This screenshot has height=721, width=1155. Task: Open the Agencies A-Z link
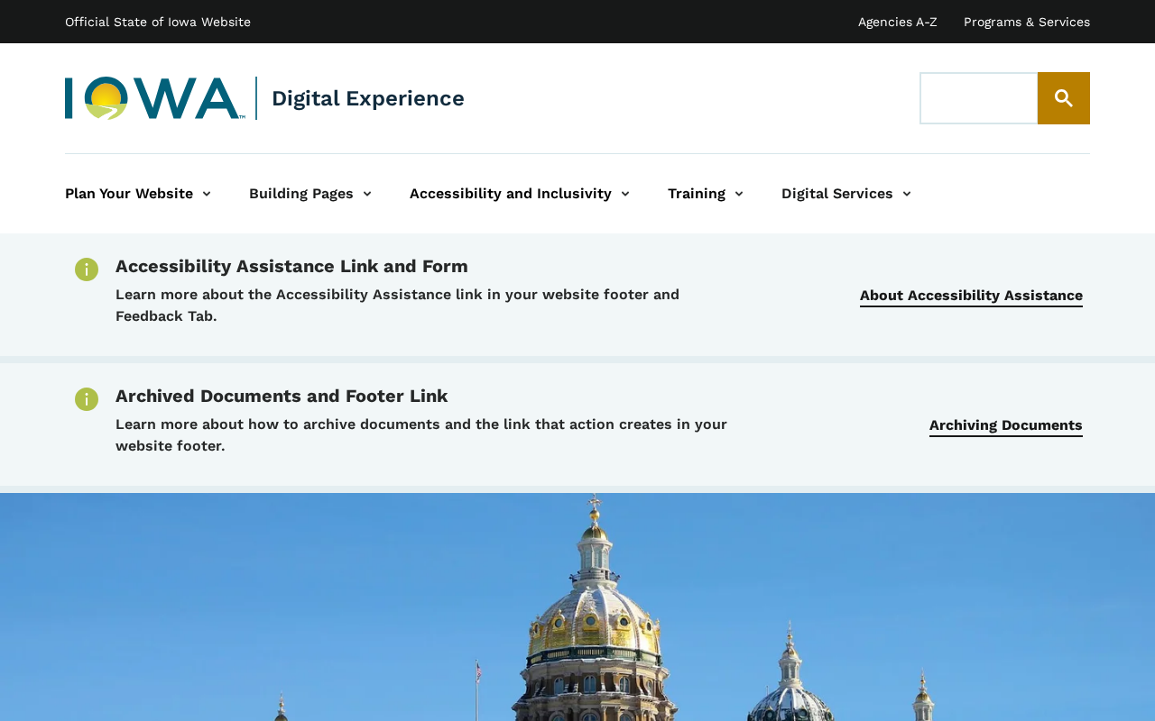tap(897, 22)
